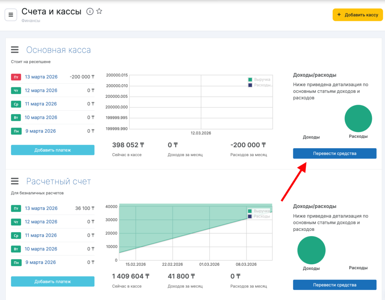Toggle Выручка legend in Расчетный счет chart

click(259, 211)
